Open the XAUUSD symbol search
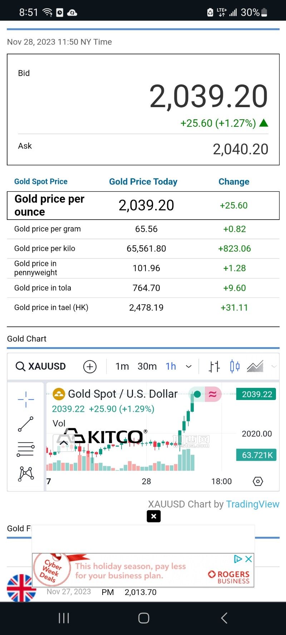Viewport: 286px width, 635px height. (41, 366)
